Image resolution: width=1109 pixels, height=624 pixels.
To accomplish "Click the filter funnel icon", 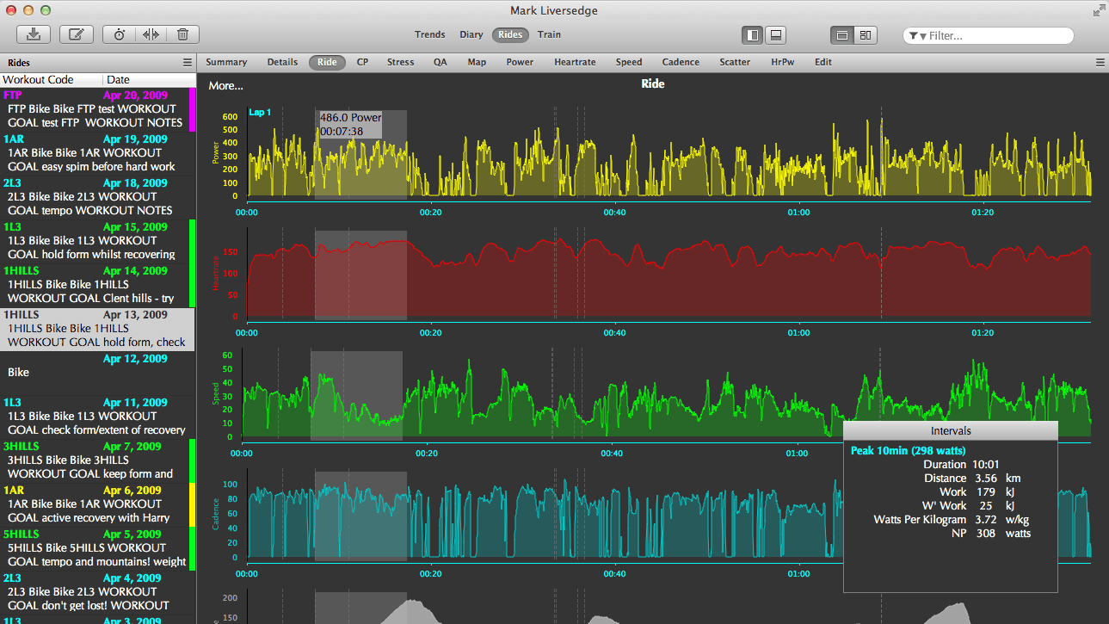I will (915, 35).
